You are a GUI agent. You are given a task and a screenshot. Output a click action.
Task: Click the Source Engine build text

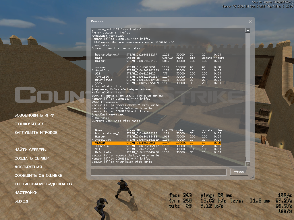tap(273, 2)
